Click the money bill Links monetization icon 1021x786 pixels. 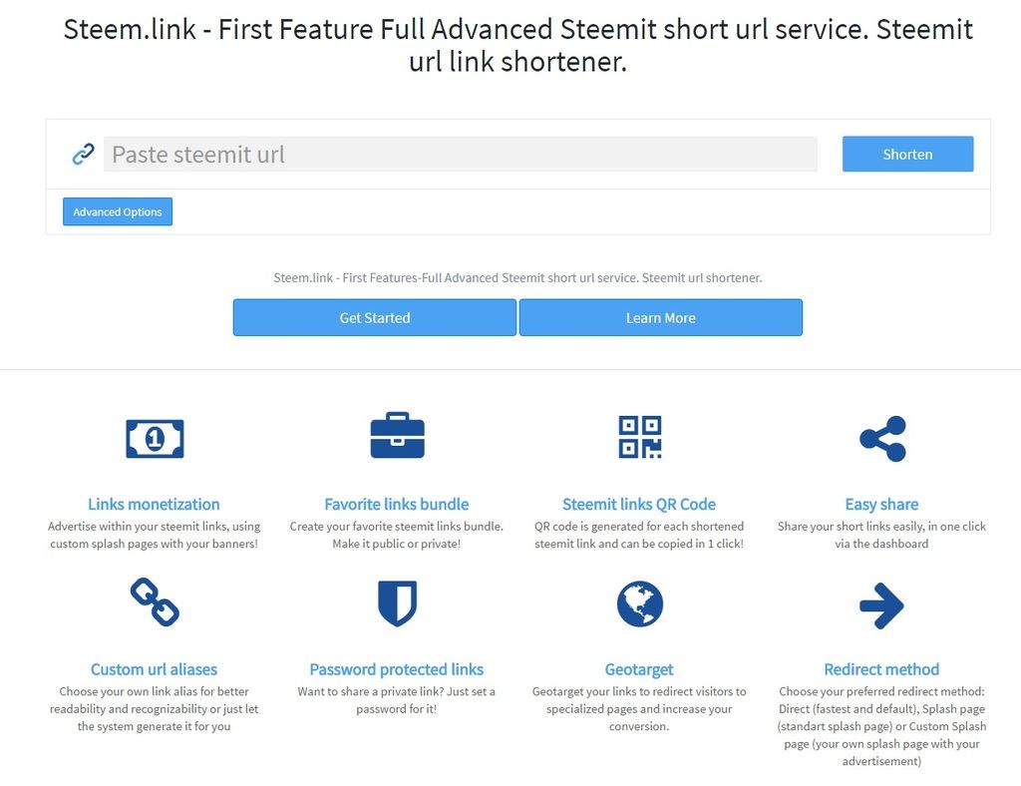(x=155, y=438)
